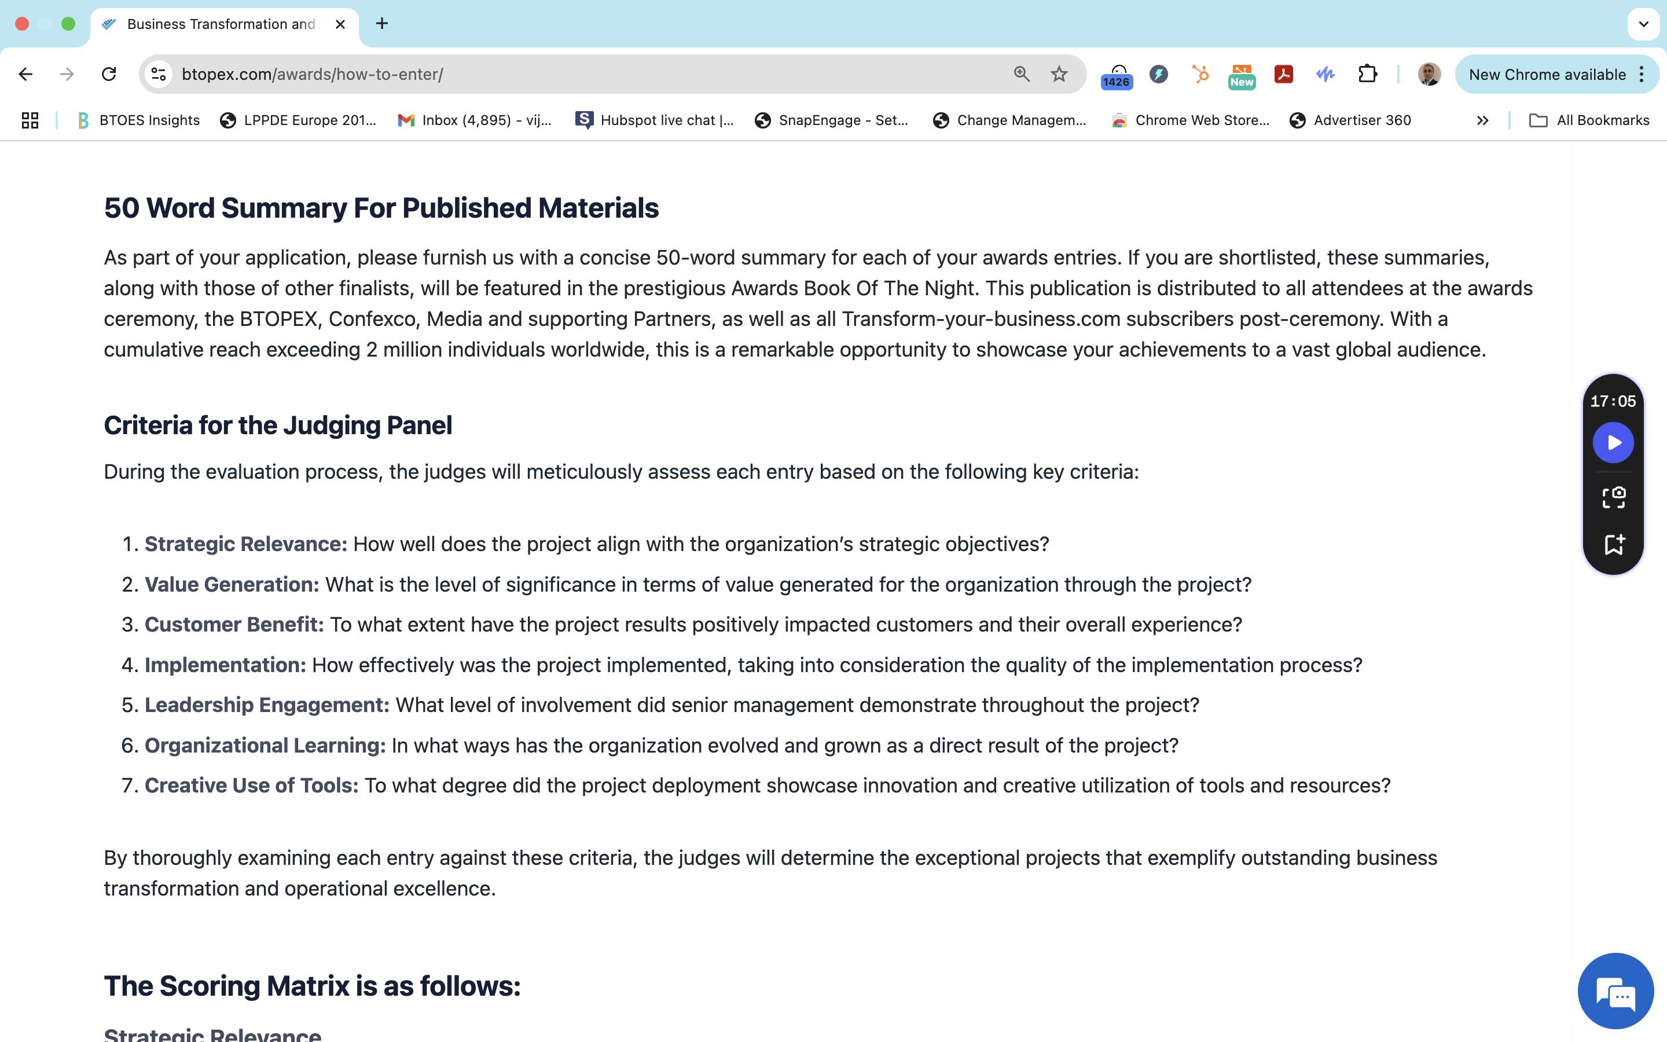This screenshot has height=1042, width=1667.
Task: Open the Adobe Acrobat extension
Action: click(1283, 74)
